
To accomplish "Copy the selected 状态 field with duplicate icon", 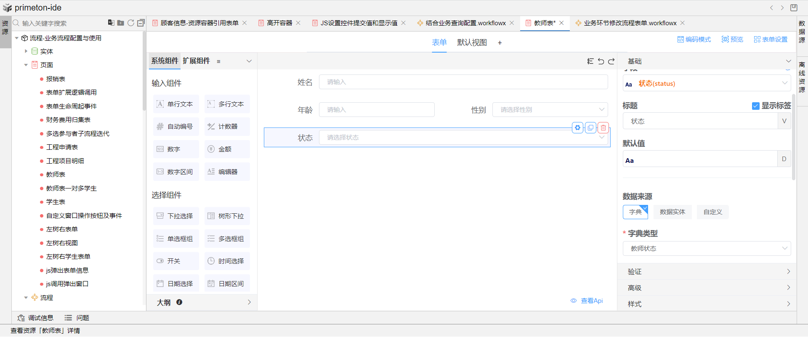I will pos(590,127).
